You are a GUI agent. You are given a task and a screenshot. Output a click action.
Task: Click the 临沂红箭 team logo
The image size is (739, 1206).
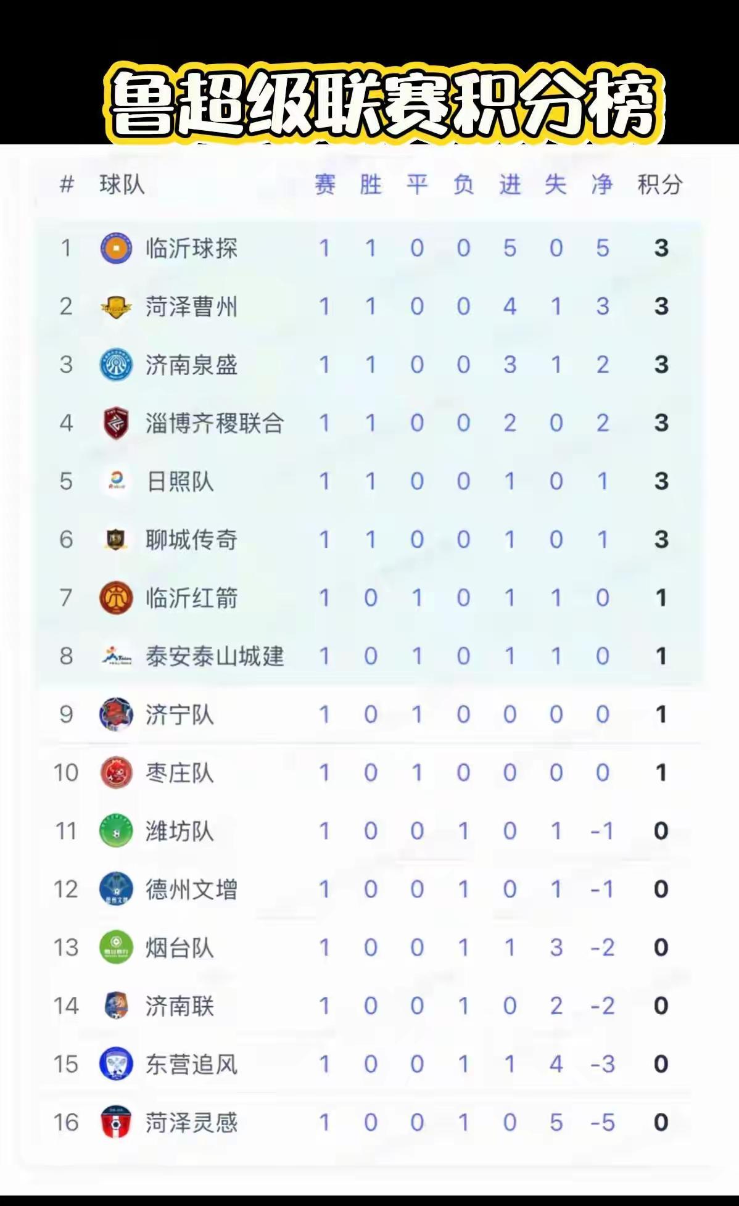click(x=116, y=598)
